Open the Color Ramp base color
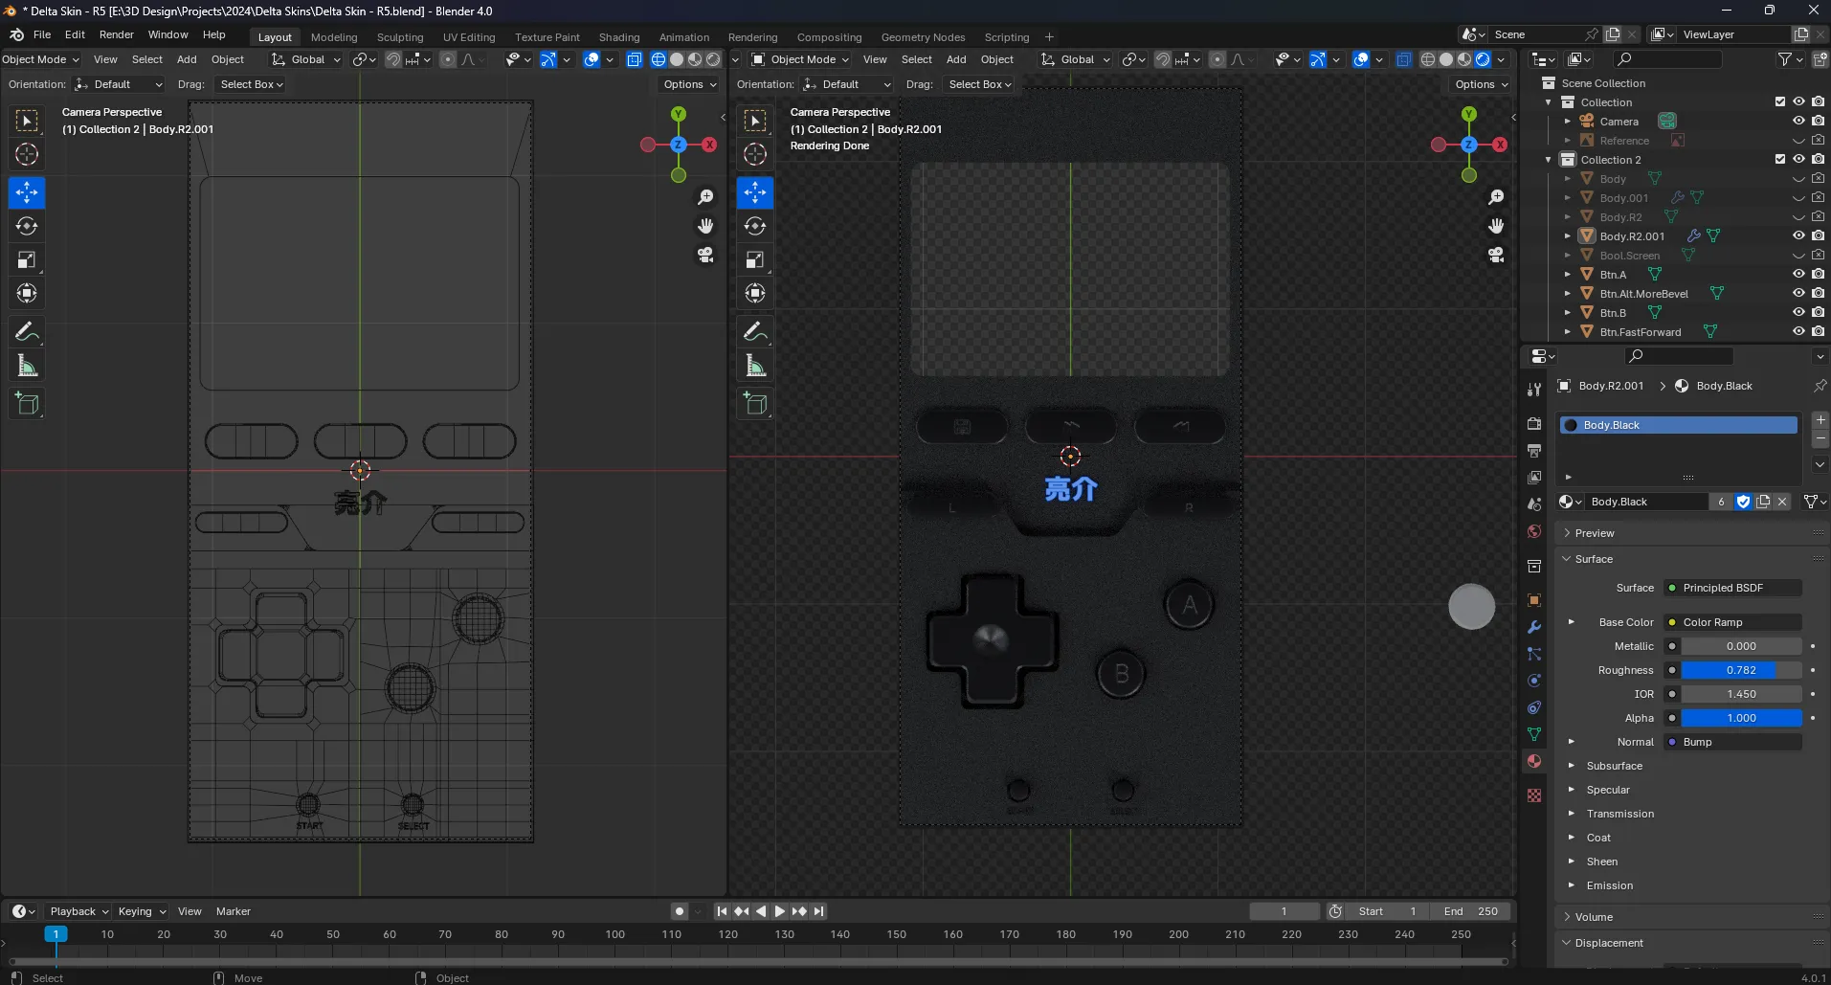Image resolution: width=1831 pixels, height=985 pixels. [1731, 621]
